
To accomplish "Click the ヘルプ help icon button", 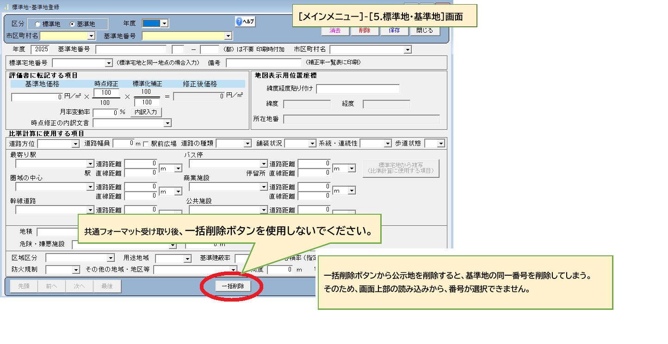I will click(x=245, y=22).
